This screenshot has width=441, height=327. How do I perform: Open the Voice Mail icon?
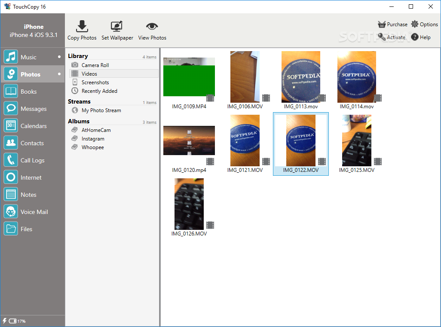tap(11, 211)
